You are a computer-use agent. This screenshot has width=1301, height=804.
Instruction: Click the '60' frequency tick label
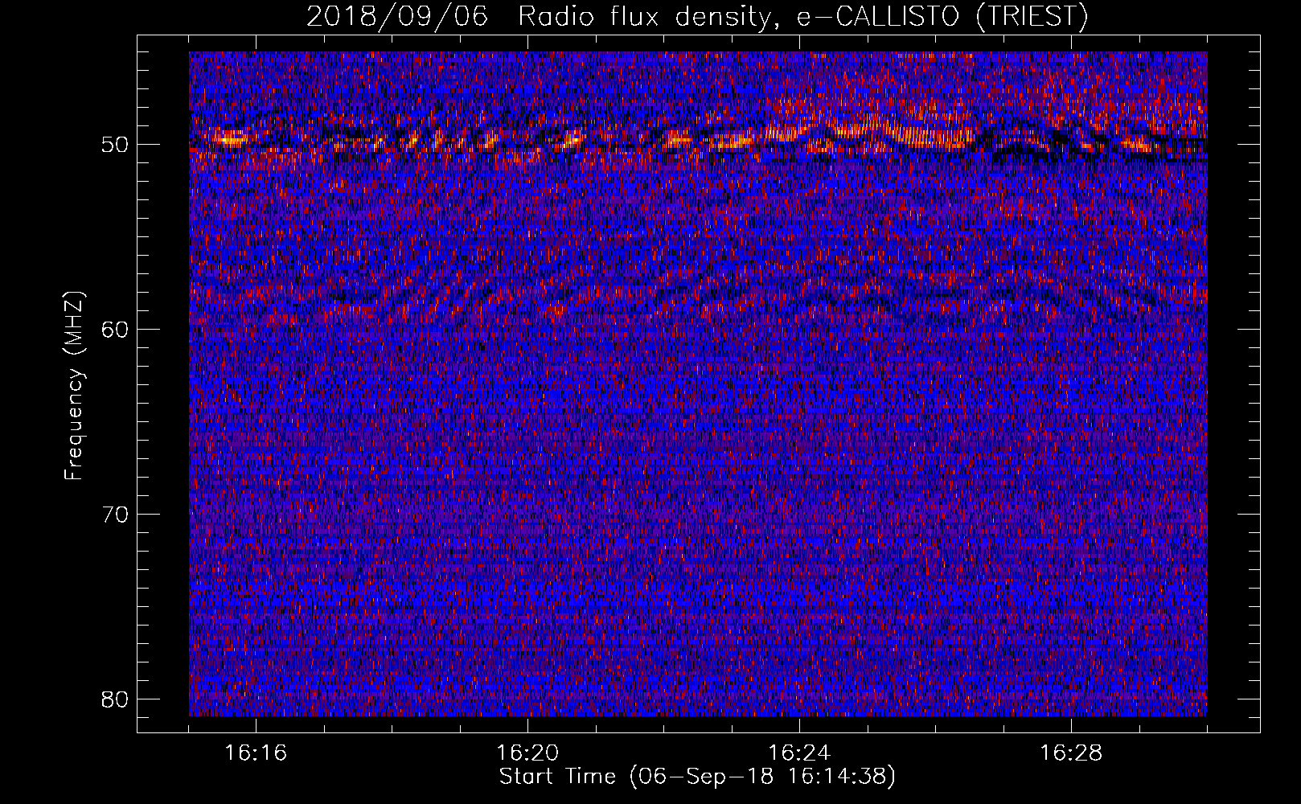click(x=116, y=330)
